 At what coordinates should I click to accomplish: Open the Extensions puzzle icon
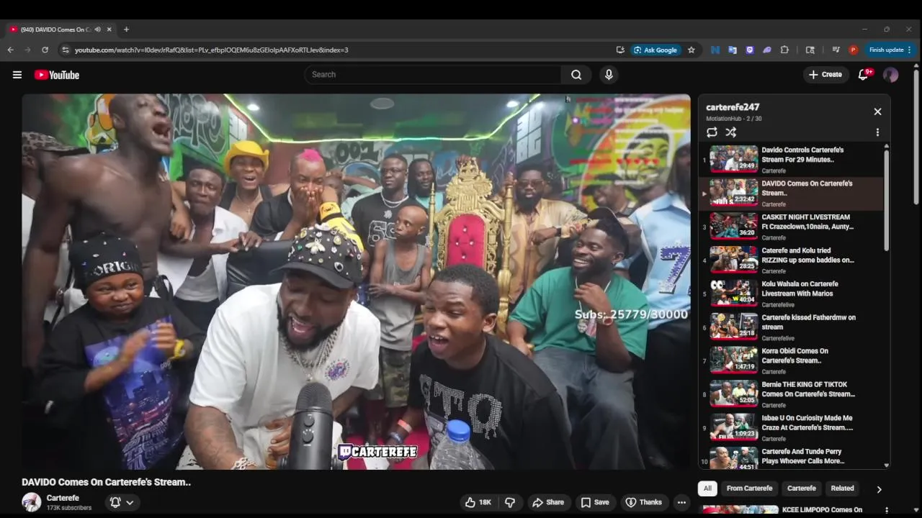tap(784, 50)
